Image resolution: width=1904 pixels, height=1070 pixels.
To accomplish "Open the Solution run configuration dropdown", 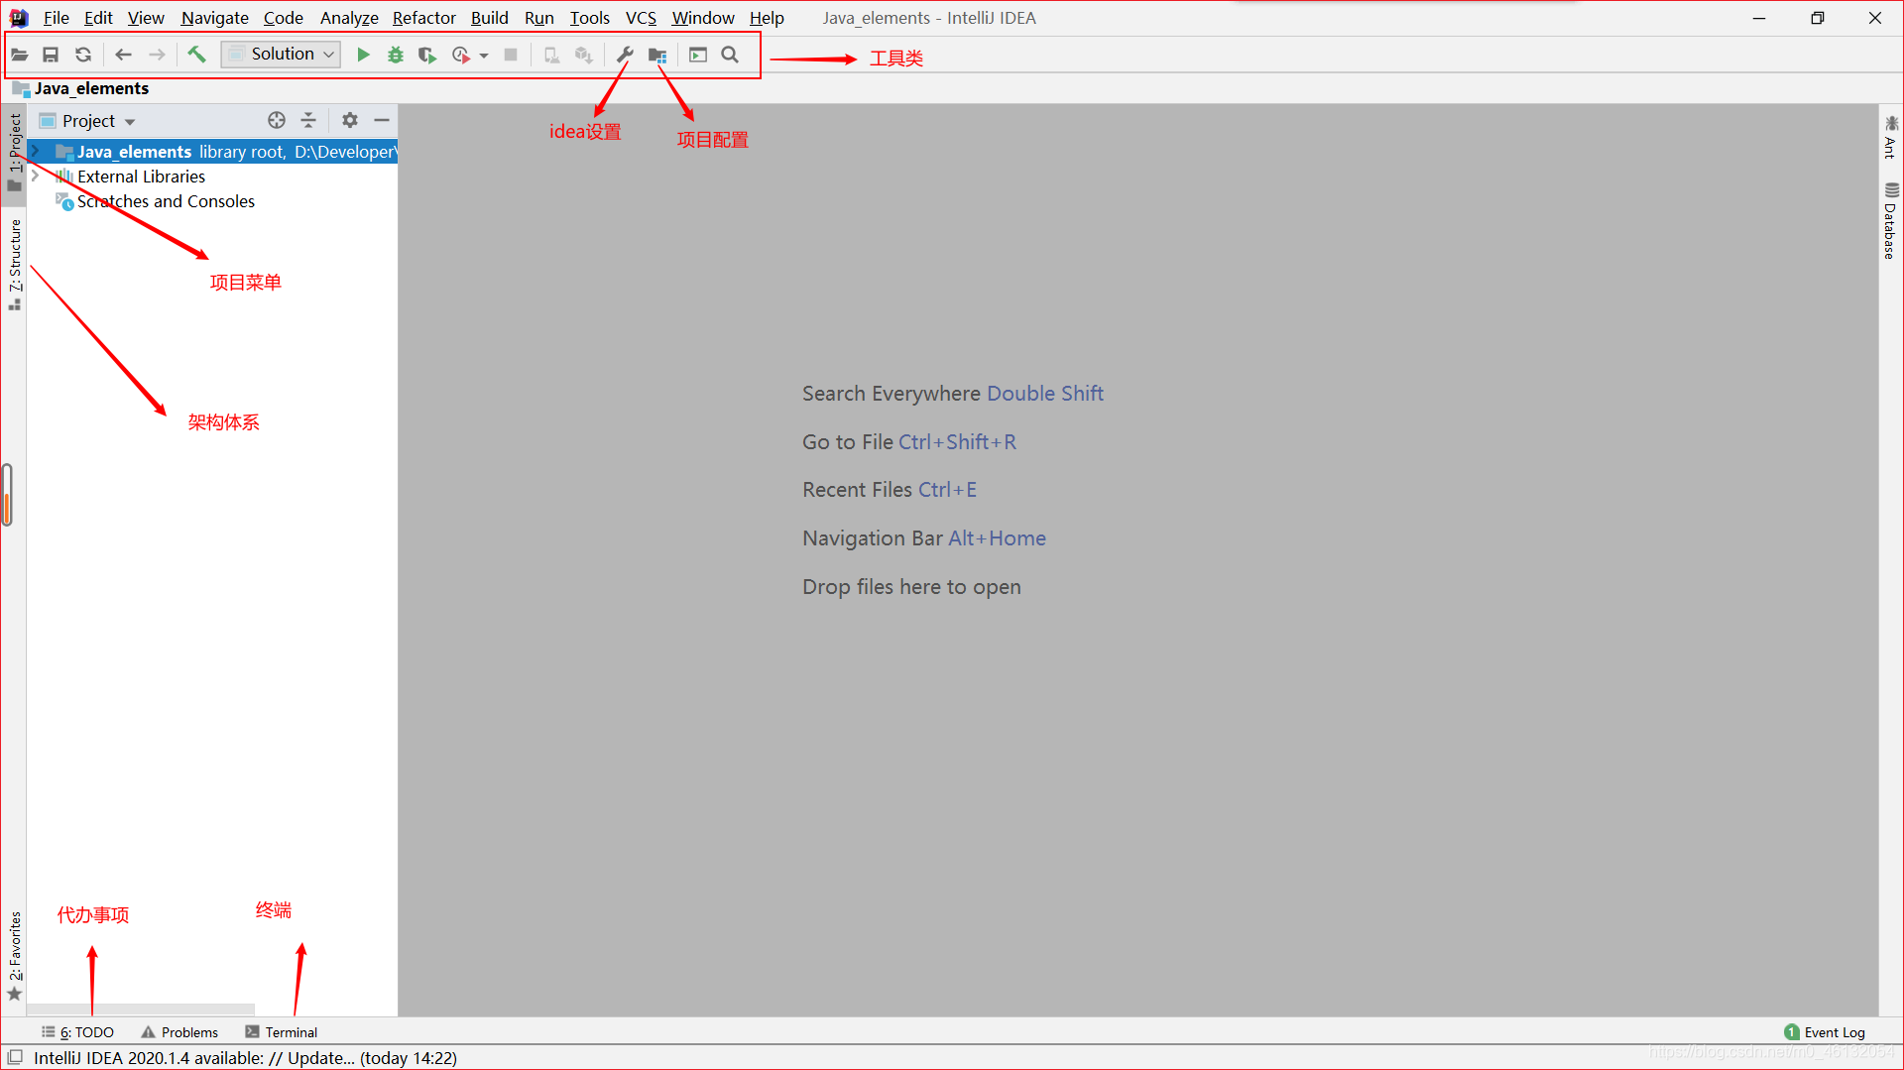I will (282, 55).
